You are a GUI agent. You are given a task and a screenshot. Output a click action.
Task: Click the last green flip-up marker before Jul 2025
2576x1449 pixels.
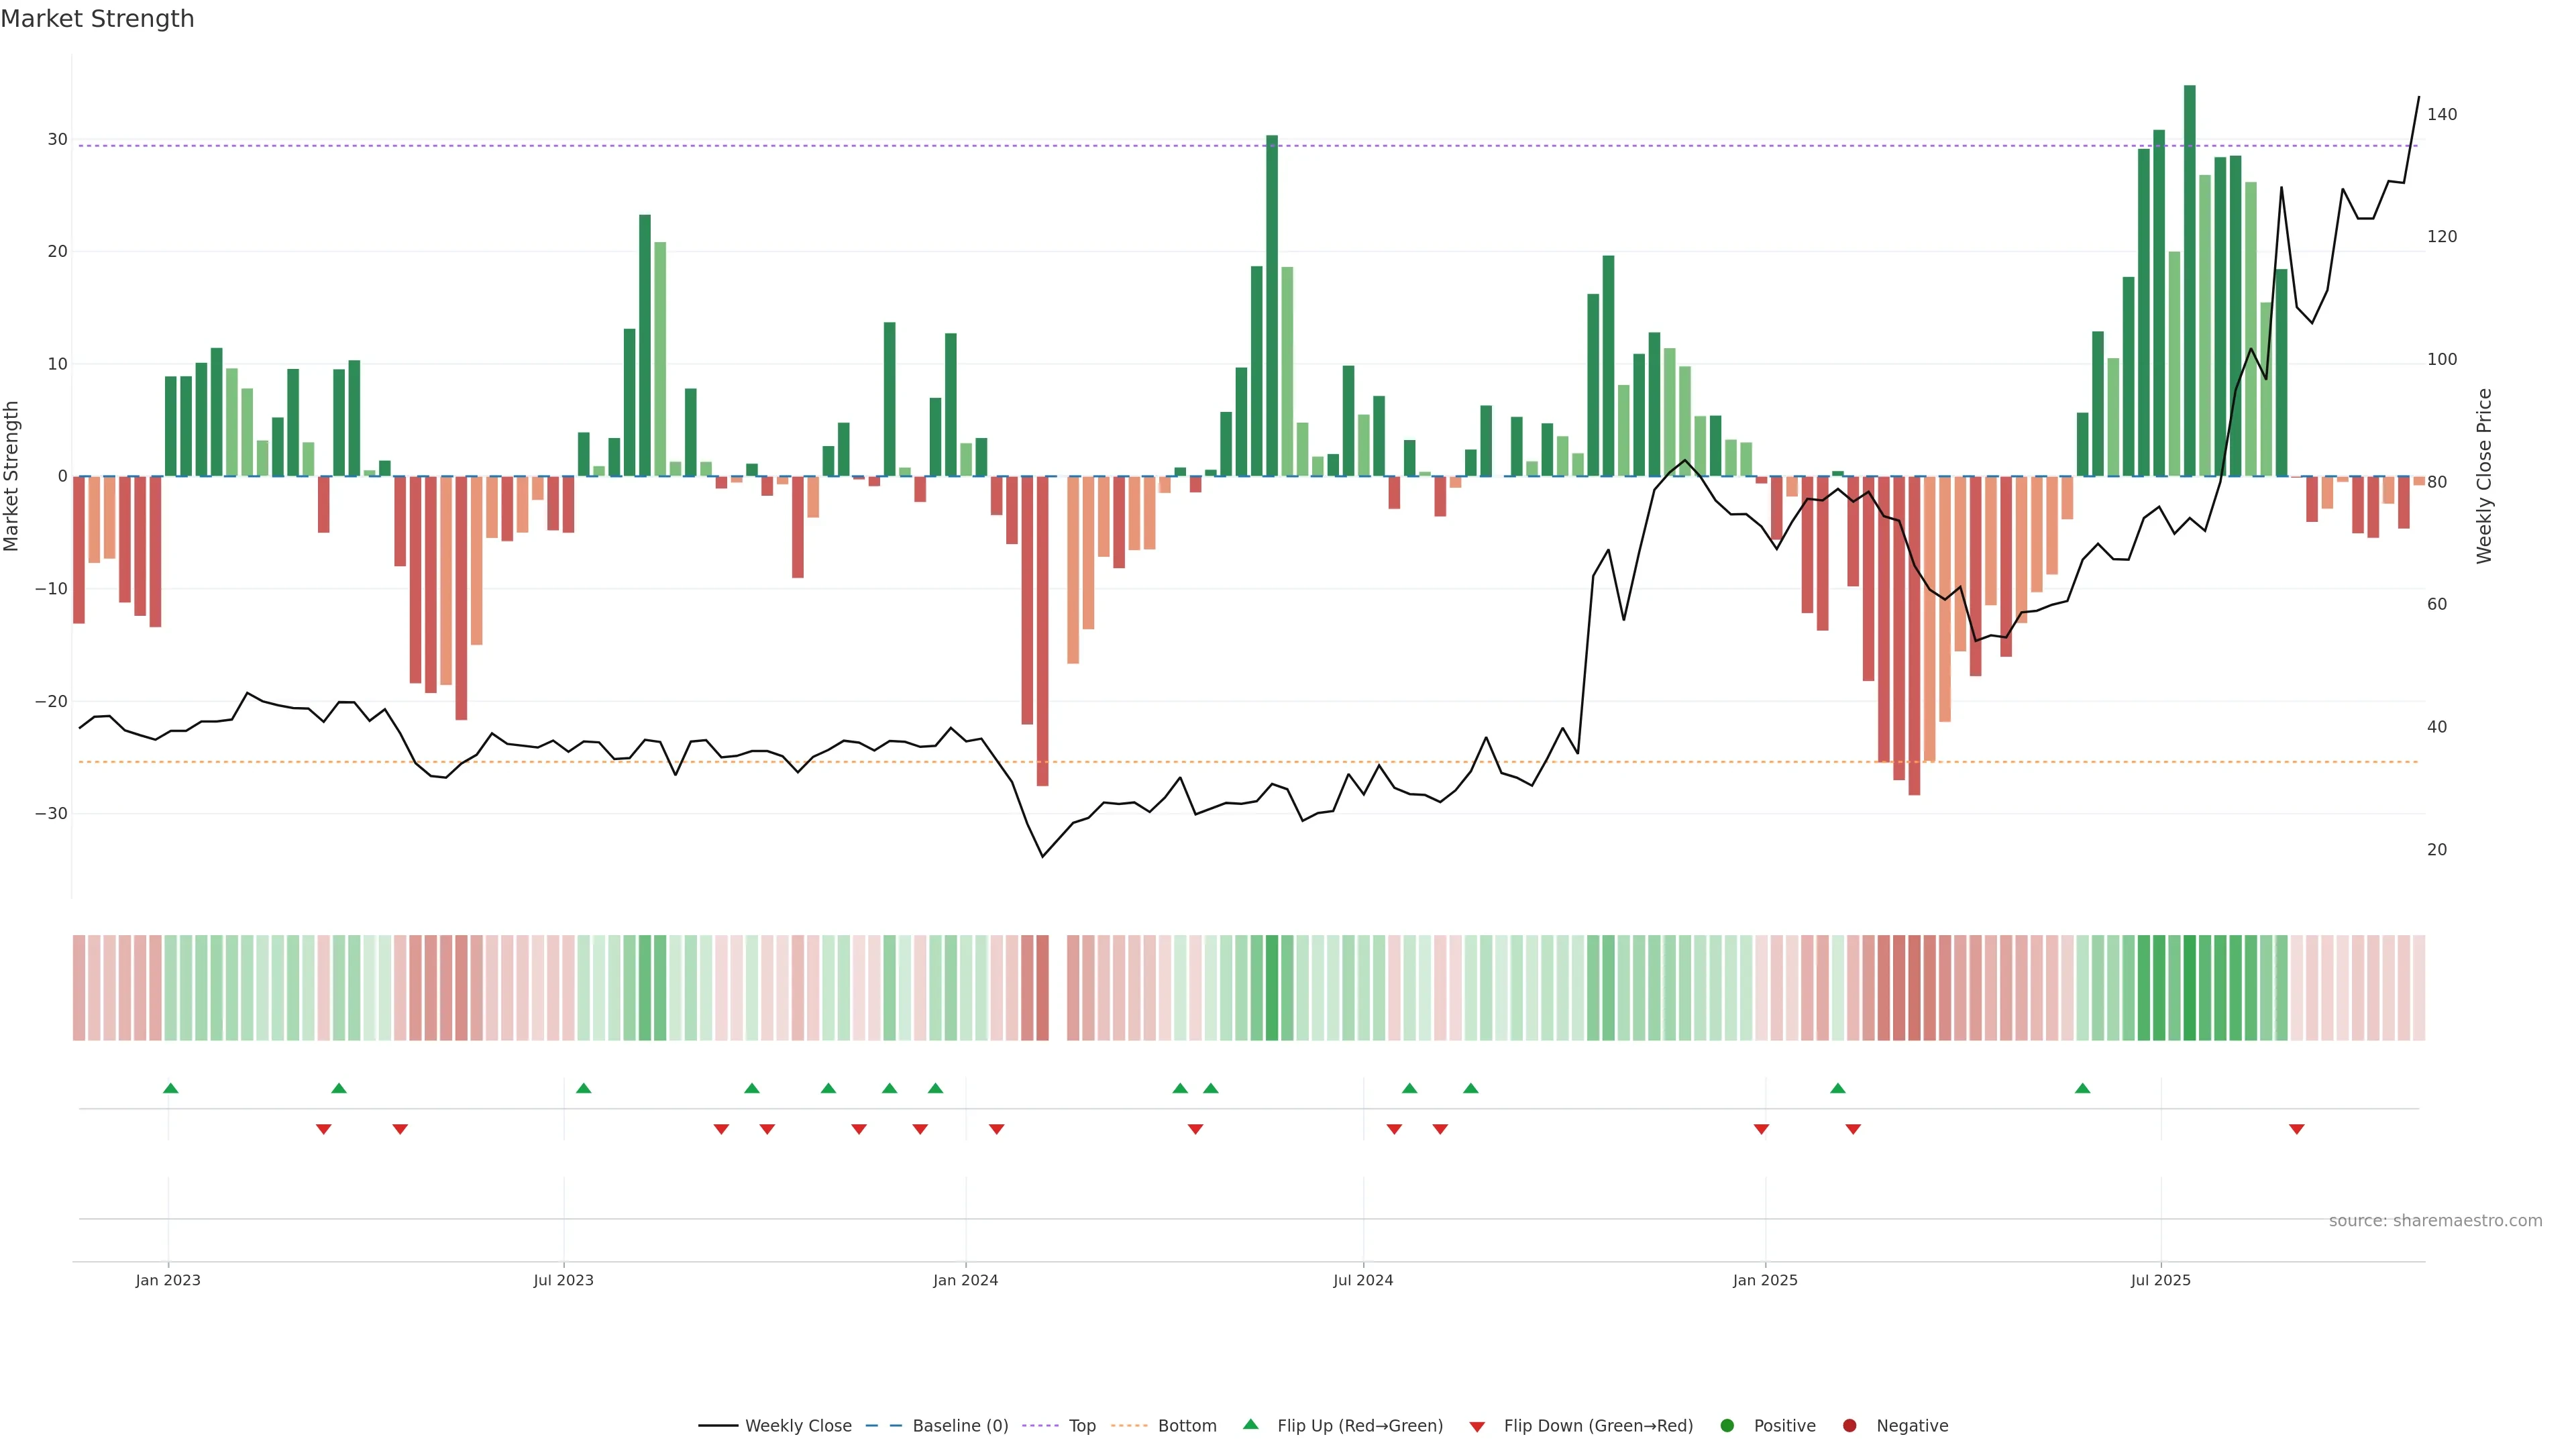coord(2082,1088)
